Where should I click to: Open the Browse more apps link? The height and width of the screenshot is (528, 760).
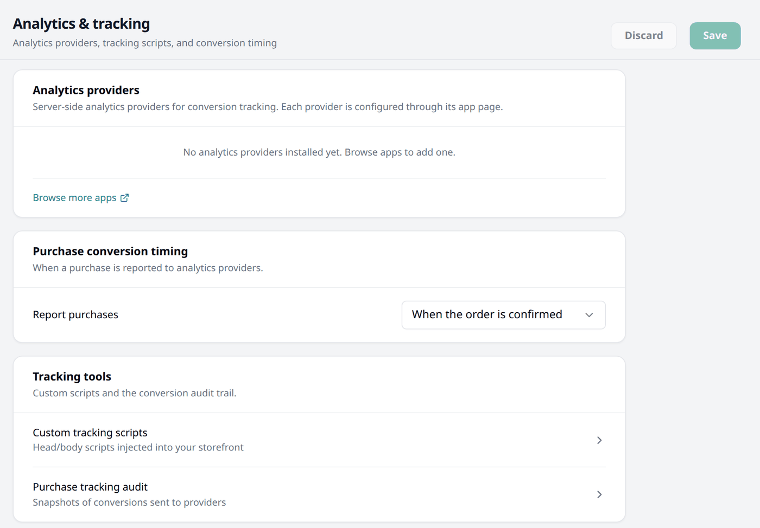click(81, 198)
